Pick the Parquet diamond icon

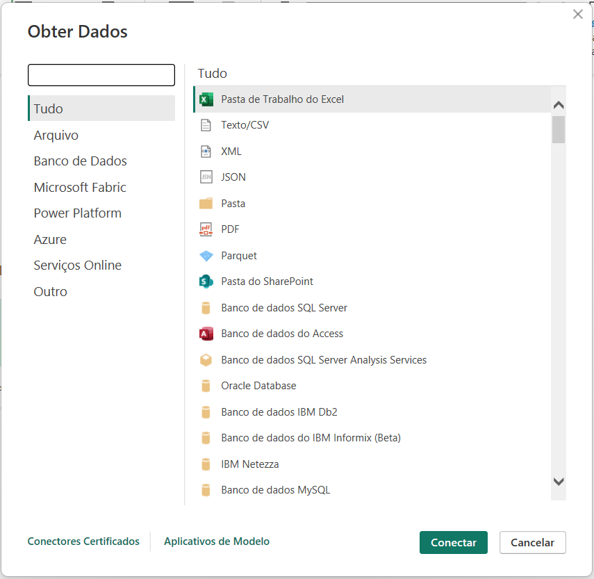206,256
